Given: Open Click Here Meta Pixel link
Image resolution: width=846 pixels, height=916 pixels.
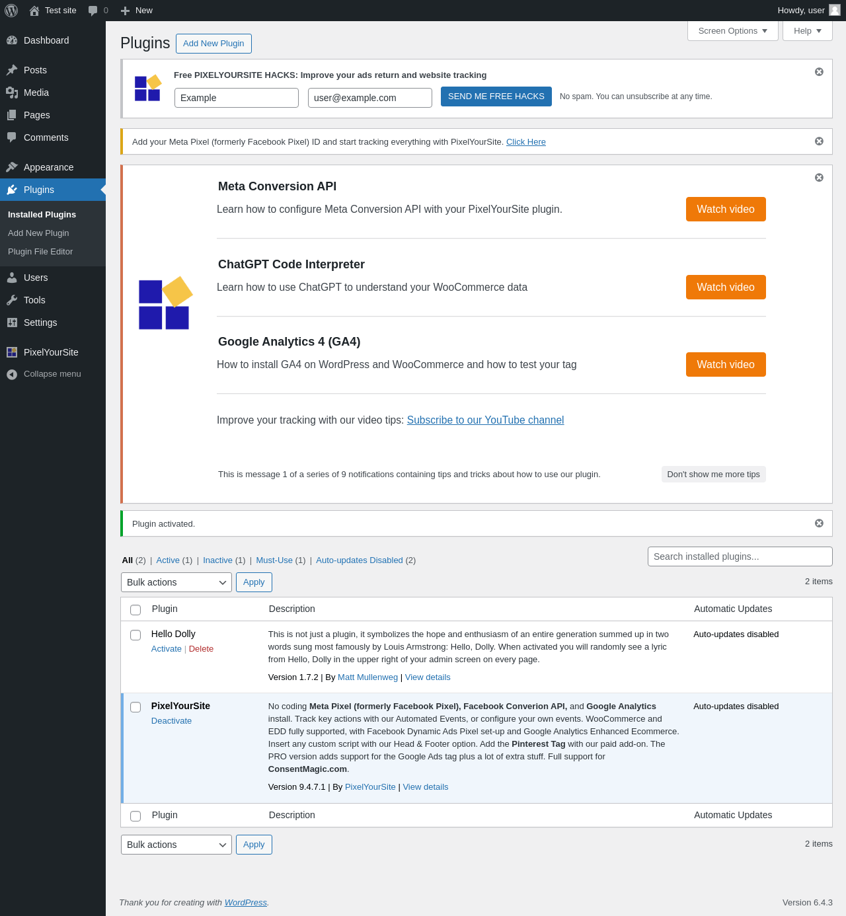Looking at the screenshot, I should [x=526, y=141].
